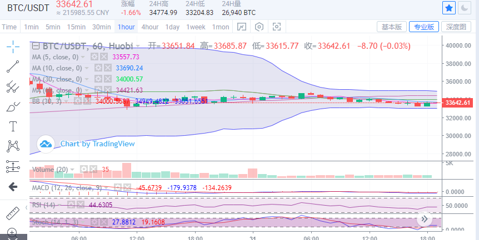The width and height of the screenshot is (479, 240).
Task: Select the brush drawing tool
Action: [x=13, y=106]
